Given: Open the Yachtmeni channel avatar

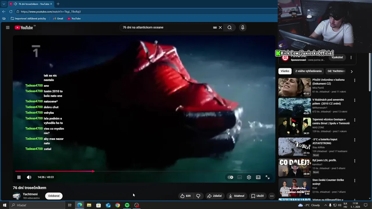Looking at the screenshot, I should tap(17, 196).
